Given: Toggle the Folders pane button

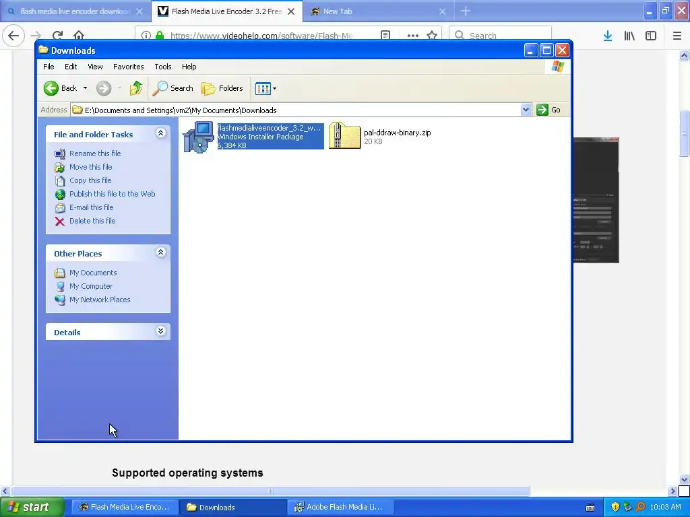Looking at the screenshot, I should 222,88.
